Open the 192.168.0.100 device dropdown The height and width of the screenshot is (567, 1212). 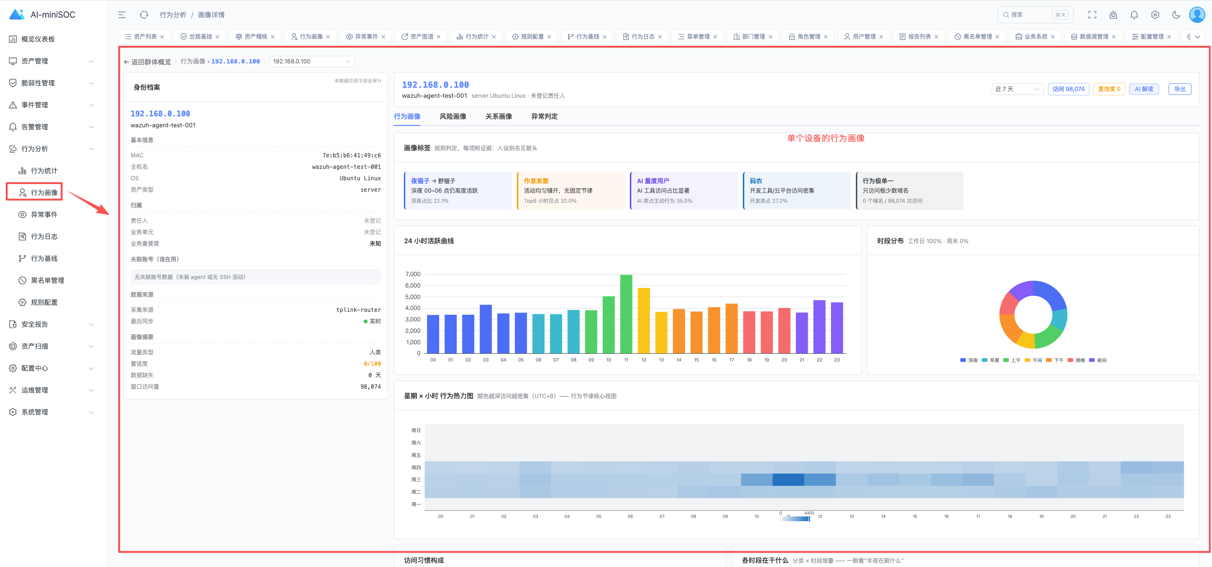click(312, 62)
